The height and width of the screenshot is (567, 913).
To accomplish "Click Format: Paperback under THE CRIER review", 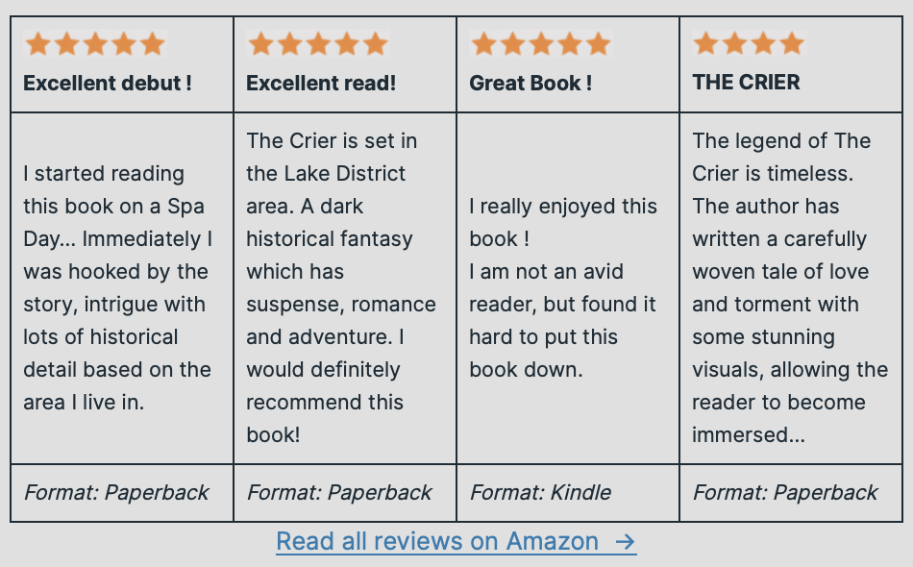I will [x=785, y=493].
